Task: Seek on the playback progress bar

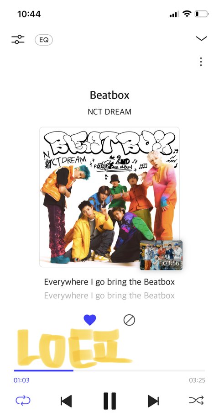Action: click(109, 370)
